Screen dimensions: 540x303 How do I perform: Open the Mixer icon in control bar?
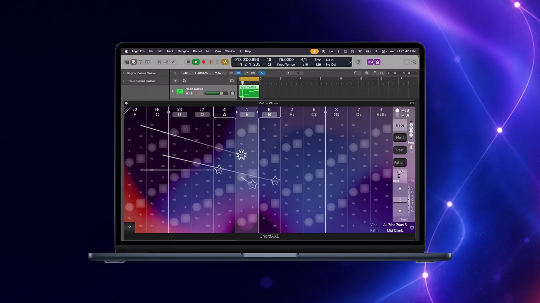(x=166, y=62)
